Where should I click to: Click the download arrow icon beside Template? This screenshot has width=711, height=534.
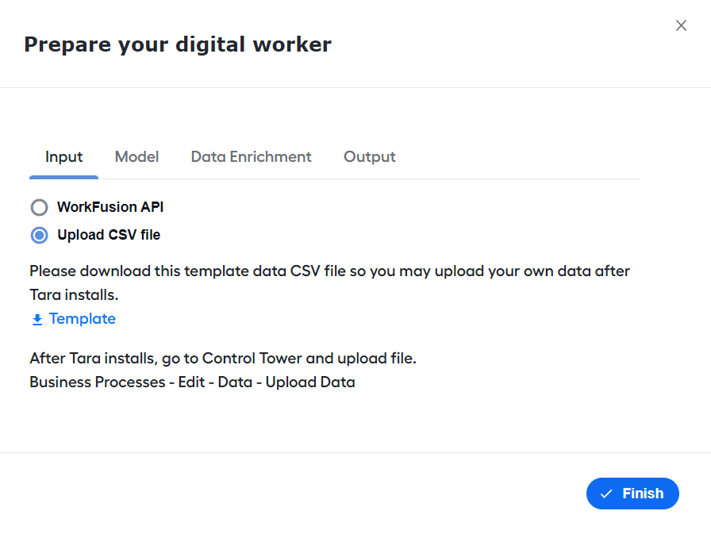click(x=37, y=320)
